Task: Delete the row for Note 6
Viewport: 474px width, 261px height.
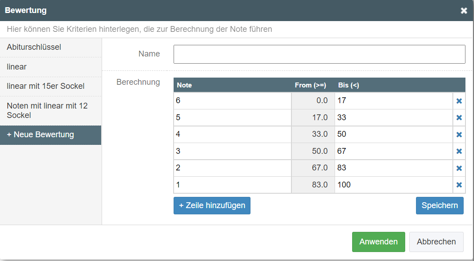Action: pos(459,100)
